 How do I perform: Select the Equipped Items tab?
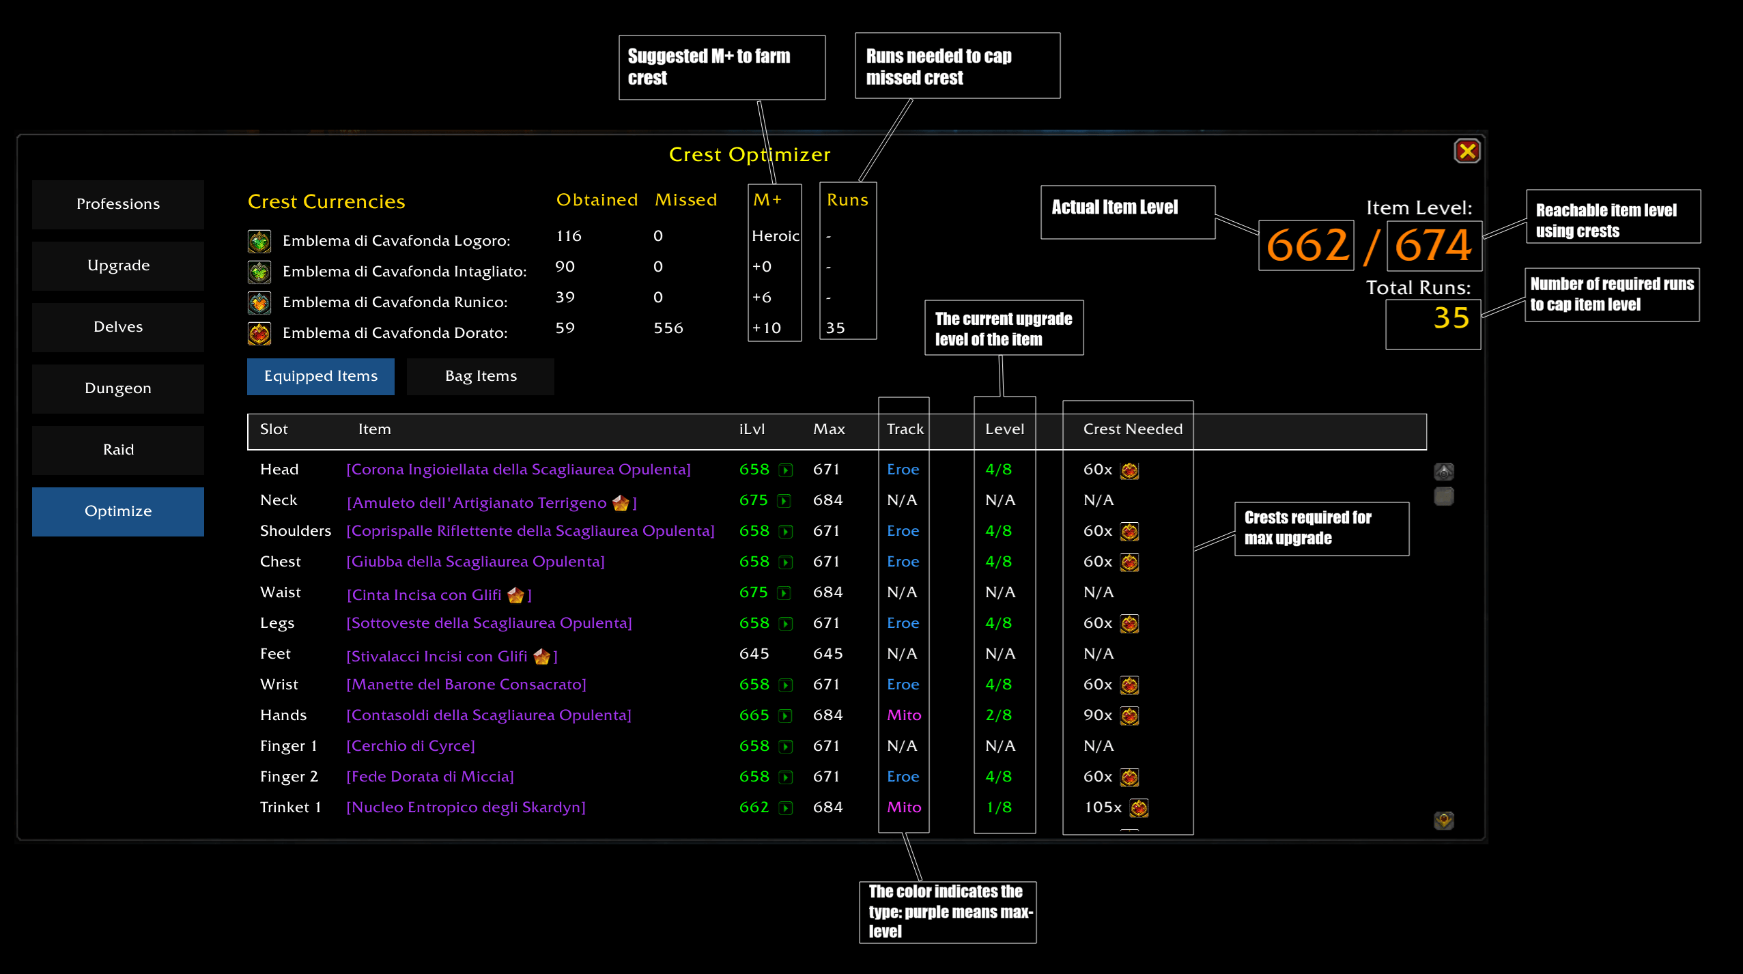[x=321, y=376]
